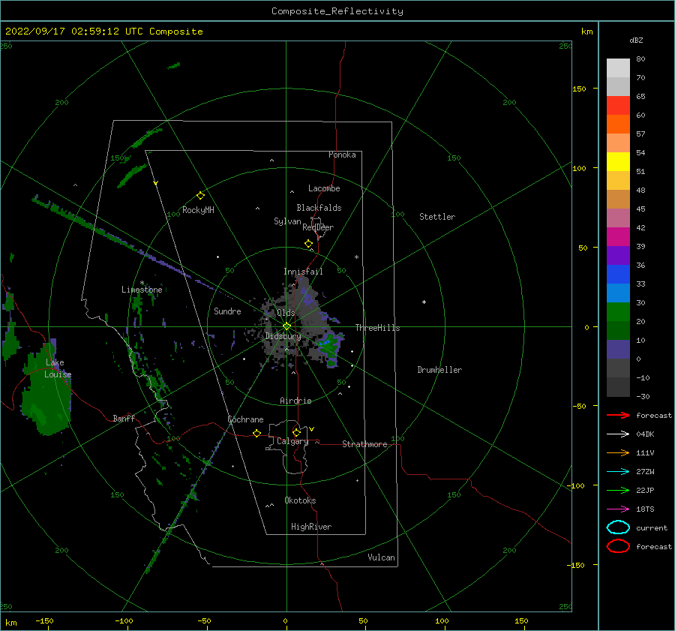675x631 pixels.
Task: Click the Banff town label
Action: point(124,418)
